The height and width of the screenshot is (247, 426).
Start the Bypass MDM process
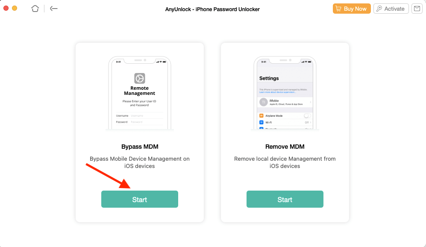point(140,199)
